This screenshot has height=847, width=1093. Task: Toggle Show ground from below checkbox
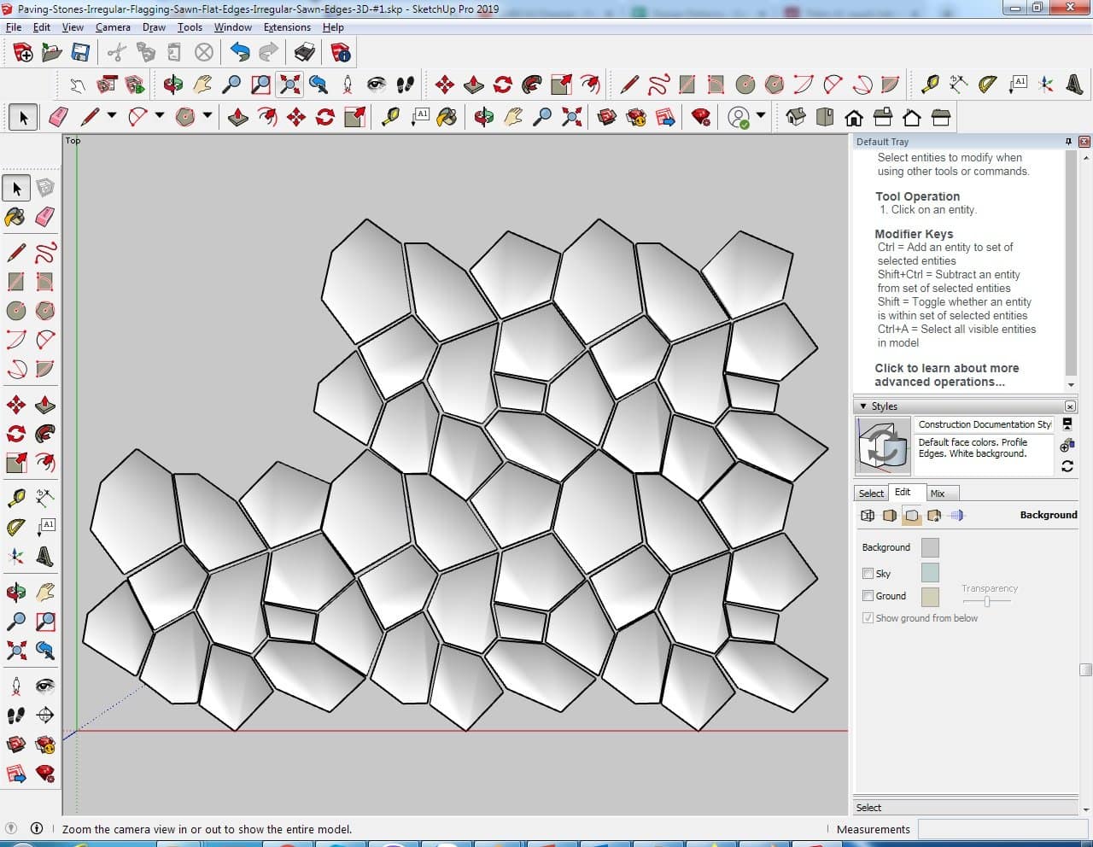tap(868, 618)
